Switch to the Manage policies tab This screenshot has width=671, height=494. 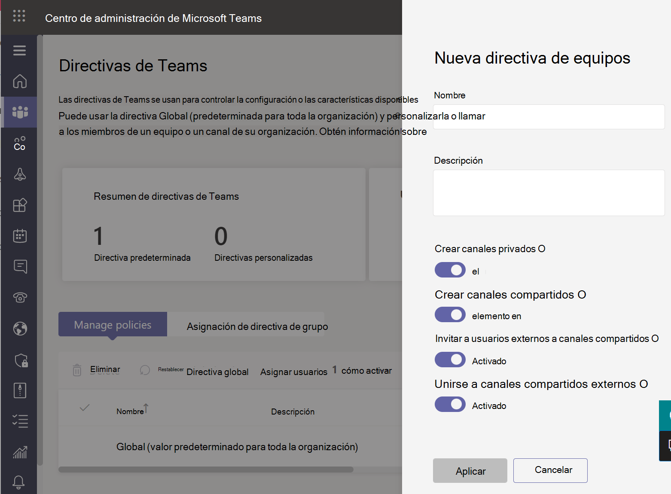(113, 324)
